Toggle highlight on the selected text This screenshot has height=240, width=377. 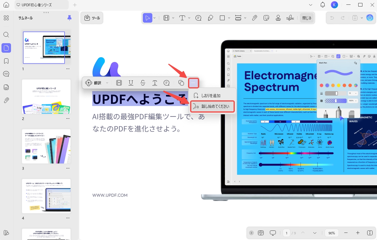click(119, 83)
